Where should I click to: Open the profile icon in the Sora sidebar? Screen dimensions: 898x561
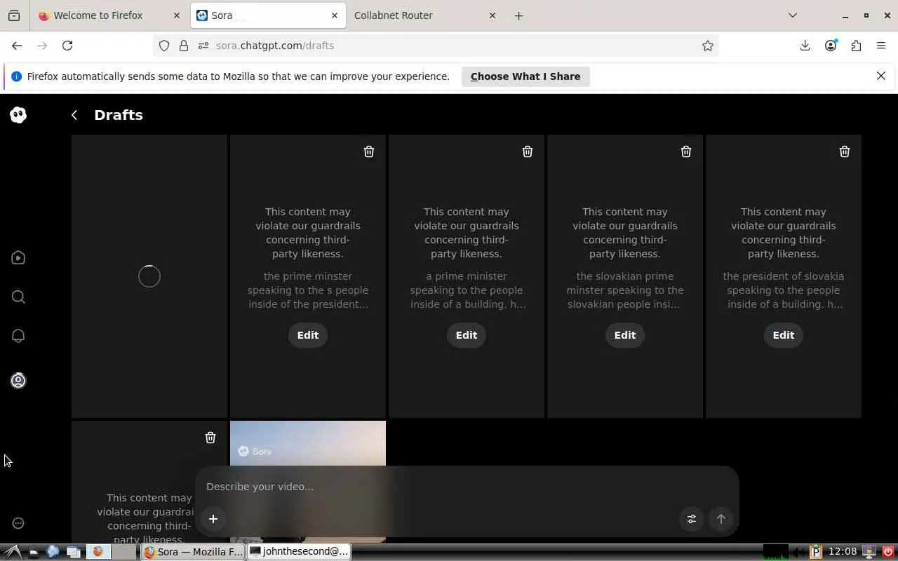pos(18,381)
